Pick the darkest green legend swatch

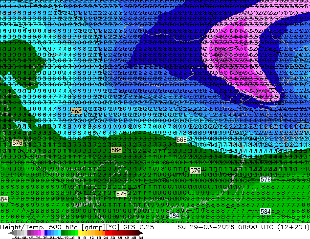tap(63, 233)
